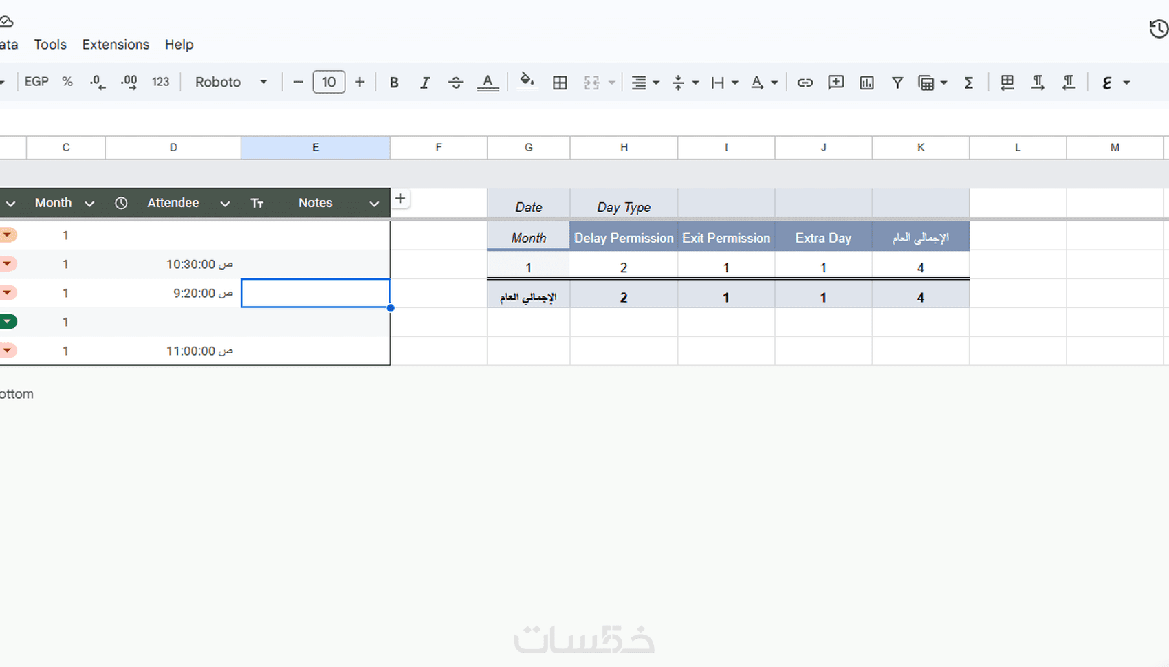Select column header E
Image resolution: width=1169 pixels, height=667 pixels.
click(316, 147)
